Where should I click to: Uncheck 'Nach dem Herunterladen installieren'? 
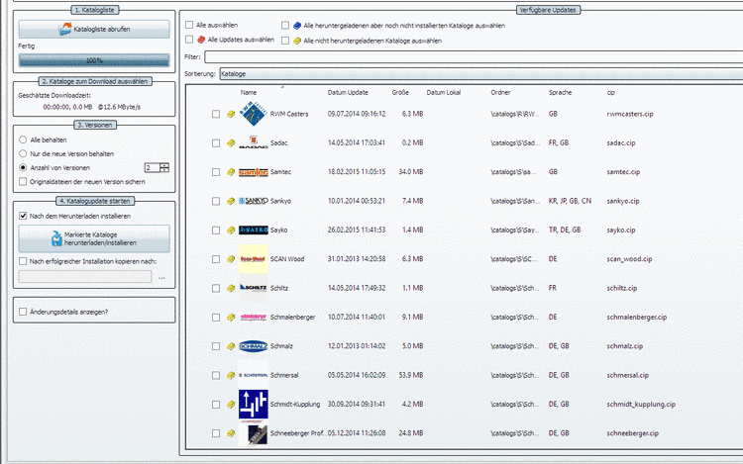[23, 216]
